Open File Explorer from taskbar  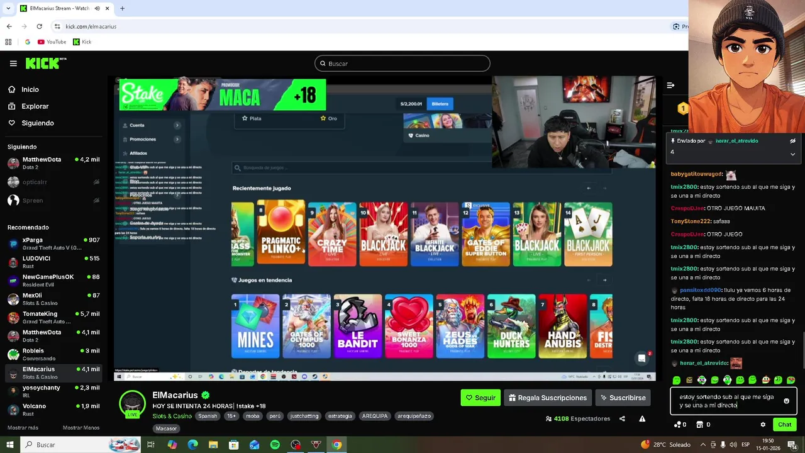click(x=213, y=445)
